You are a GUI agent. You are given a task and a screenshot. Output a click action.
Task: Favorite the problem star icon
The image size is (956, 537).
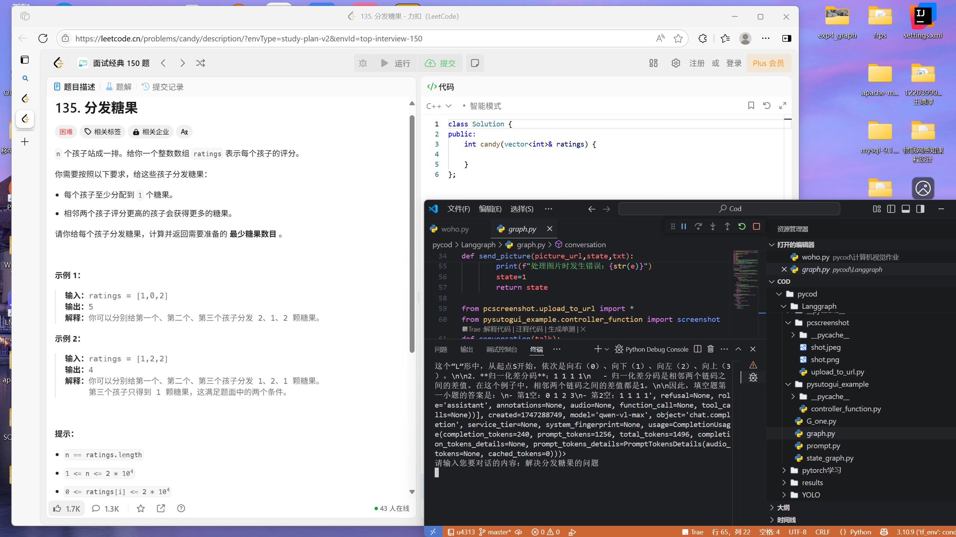click(x=141, y=508)
